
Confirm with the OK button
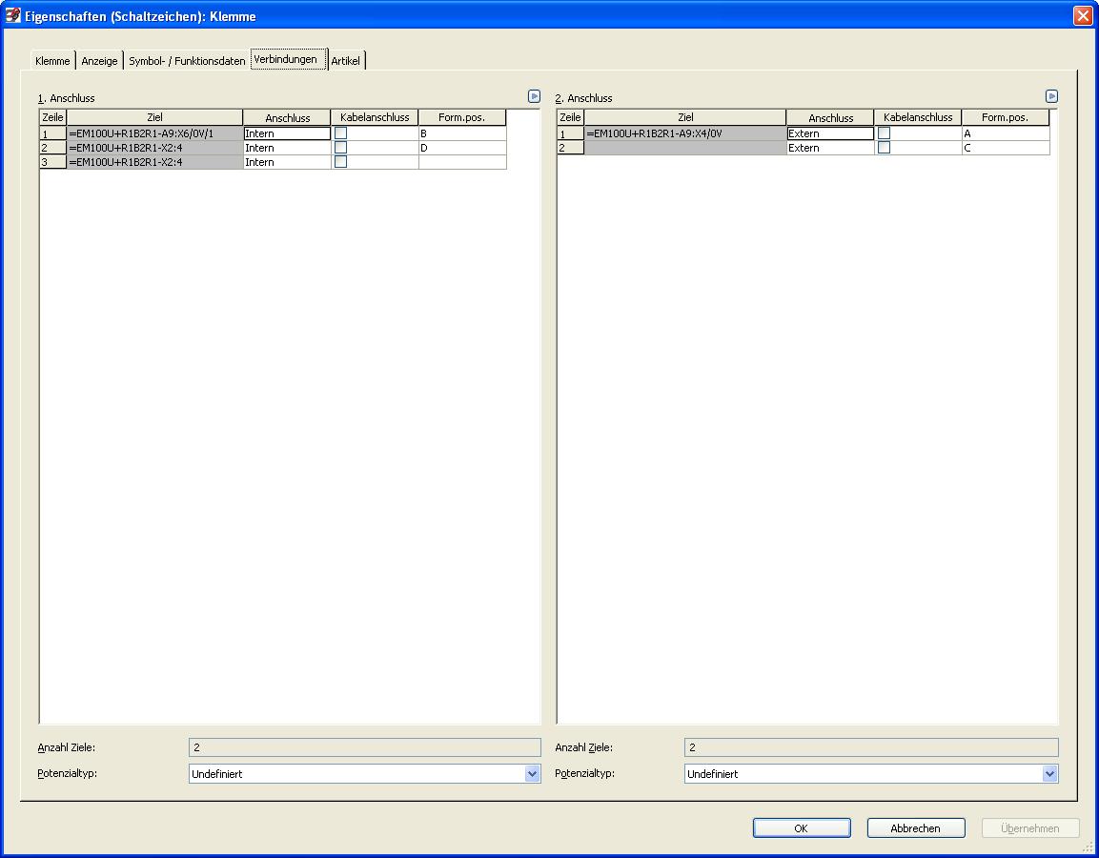click(801, 827)
